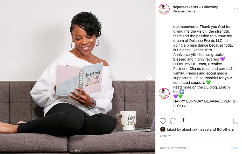Advance to next photo with carousel arrow
The image size is (242, 154).
[149, 77]
